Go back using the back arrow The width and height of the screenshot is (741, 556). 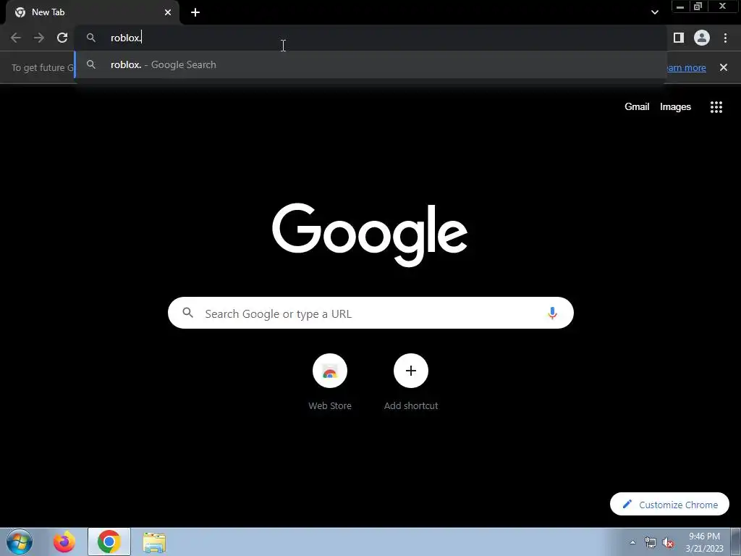click(16, 38)
